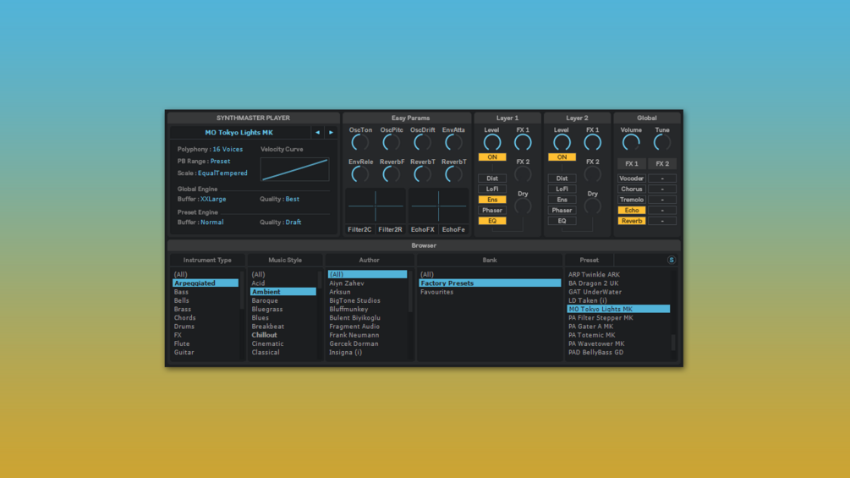Disable Global Reverb effect

click(632, 221)
